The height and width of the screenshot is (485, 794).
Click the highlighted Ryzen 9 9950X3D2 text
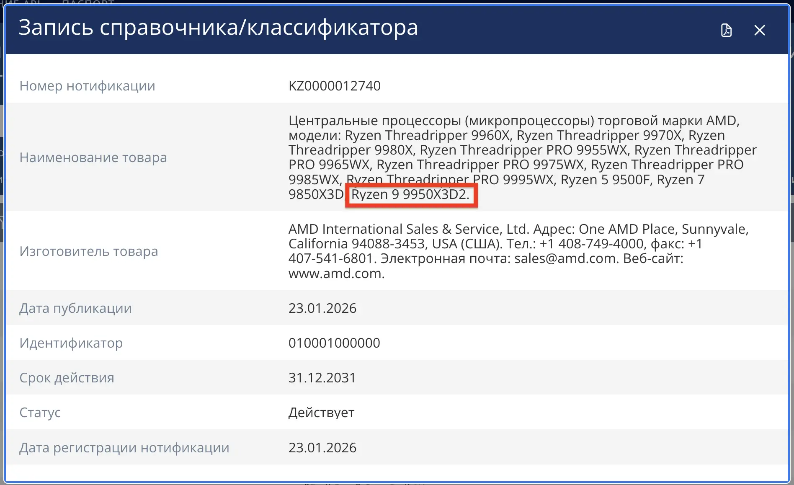[410, 195]
